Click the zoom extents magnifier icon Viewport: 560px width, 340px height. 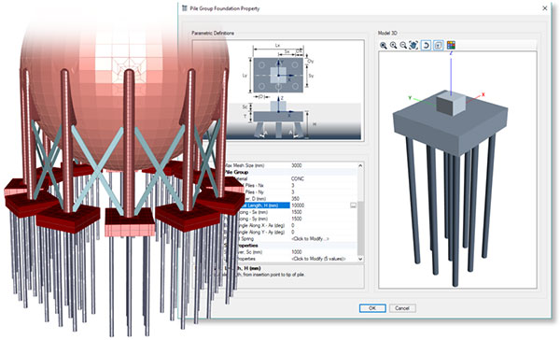[x=384, y=46]
